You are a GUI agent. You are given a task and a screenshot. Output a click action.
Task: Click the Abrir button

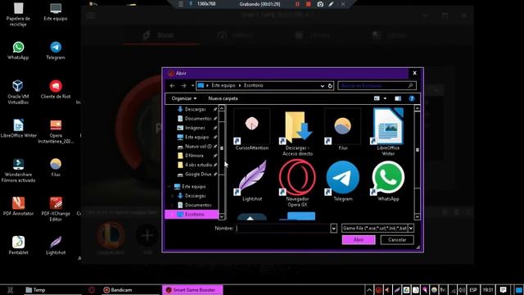(359, 239)
